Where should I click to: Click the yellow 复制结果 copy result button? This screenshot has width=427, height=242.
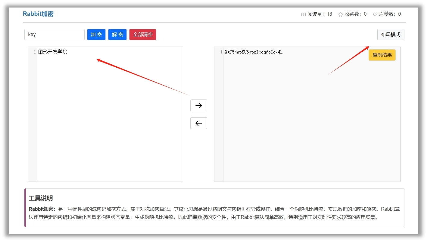[x=382, y=55]
